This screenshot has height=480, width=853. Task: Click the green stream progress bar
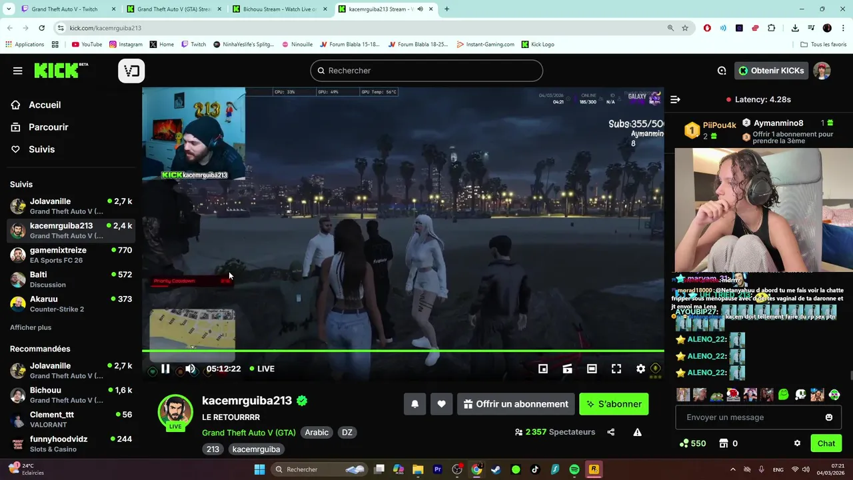tap(403, 351)
